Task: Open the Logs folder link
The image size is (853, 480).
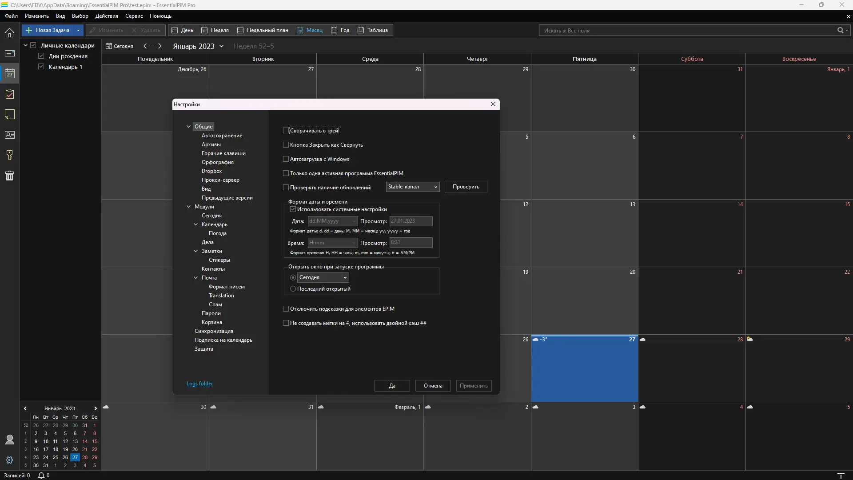Action: coord(199,384)
